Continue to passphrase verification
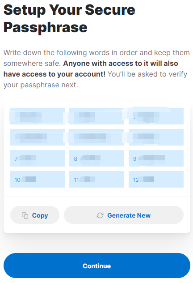This screenshot has height=283, width=193. [97, 266]
